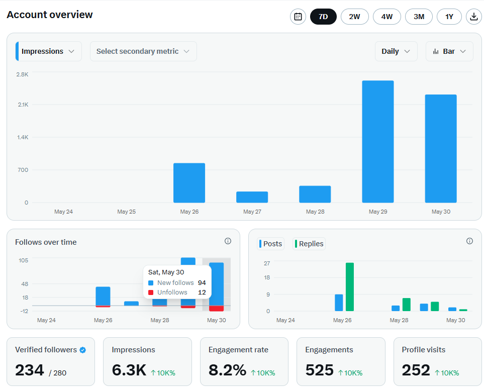Click the May 29 impressions bar

click(x=378, y=142)
